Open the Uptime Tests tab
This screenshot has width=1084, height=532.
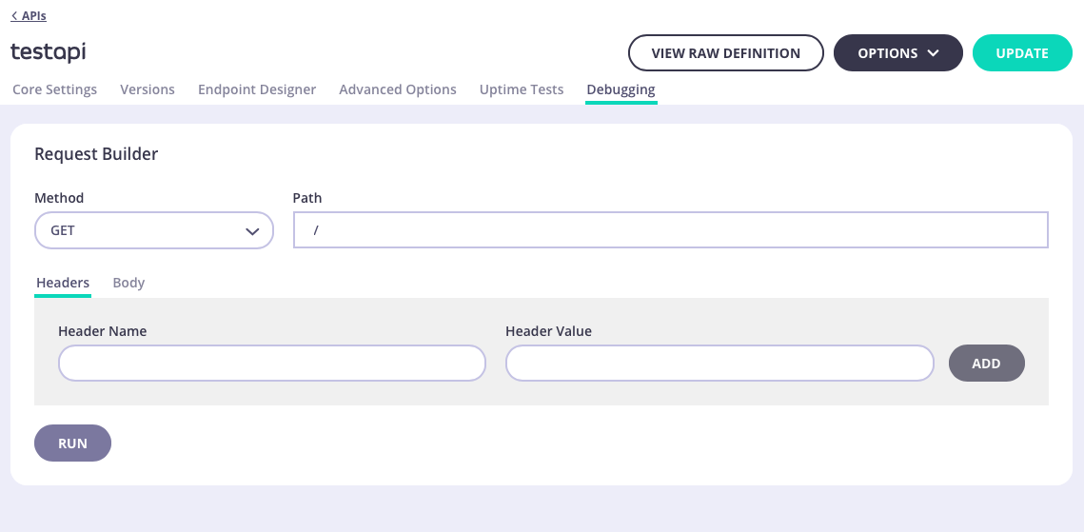pyautogui.click(x=522, y=89)
